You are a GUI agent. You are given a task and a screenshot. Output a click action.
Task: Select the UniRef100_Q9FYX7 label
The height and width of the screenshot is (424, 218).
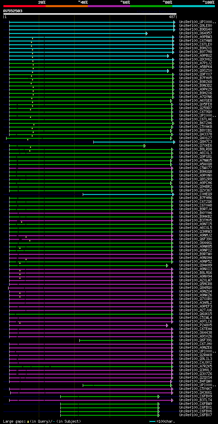196,74
